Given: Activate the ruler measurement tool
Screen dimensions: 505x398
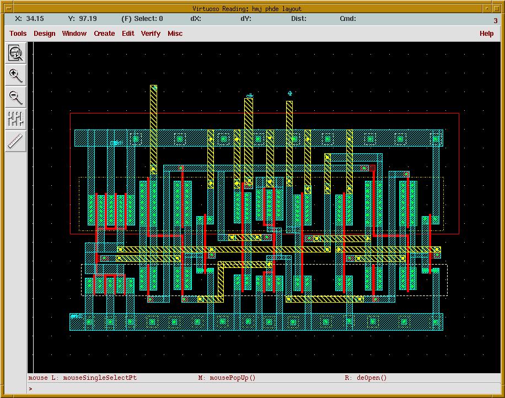Looking at the screenshot, I should (x=16, y=141).
